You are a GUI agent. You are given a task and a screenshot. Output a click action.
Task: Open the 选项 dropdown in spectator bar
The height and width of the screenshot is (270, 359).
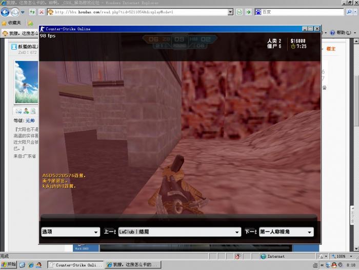(x=71, y=232)
